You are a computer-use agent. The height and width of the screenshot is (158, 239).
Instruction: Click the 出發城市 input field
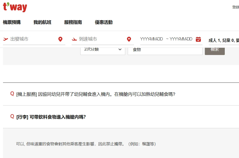(x=34, y=39)
